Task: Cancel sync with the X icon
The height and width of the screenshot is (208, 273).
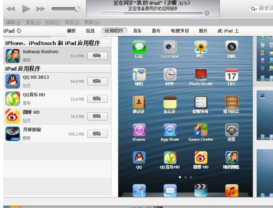Action: click(x=207, y=13)
